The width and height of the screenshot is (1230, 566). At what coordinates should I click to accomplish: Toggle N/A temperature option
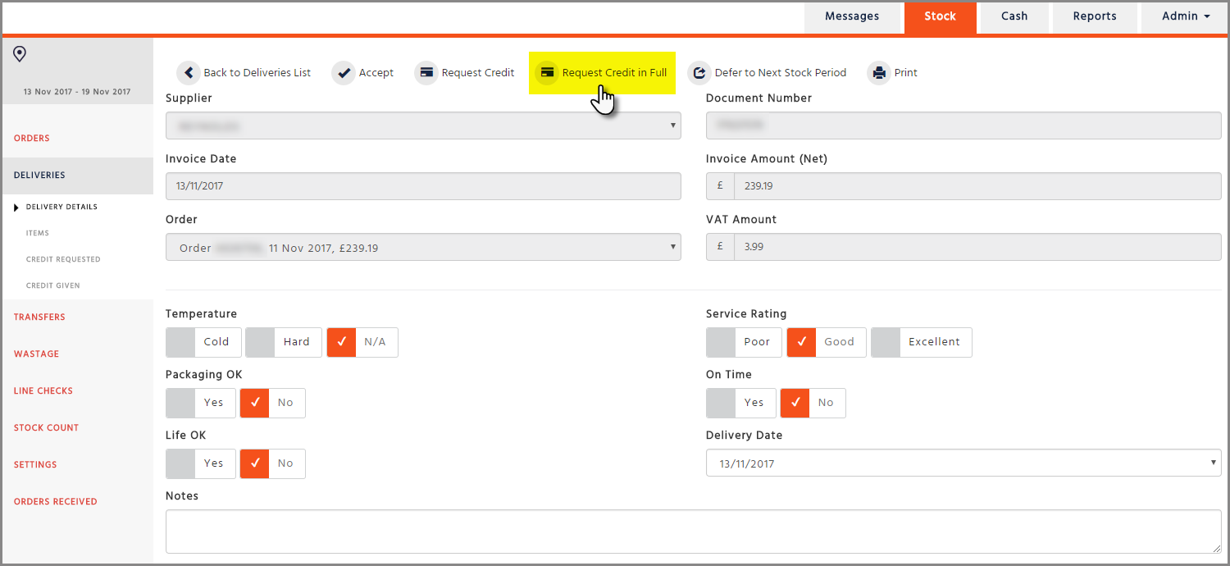(362, 342)
